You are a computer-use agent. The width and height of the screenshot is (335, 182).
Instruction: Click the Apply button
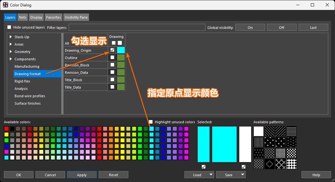(x=82, y=175)
